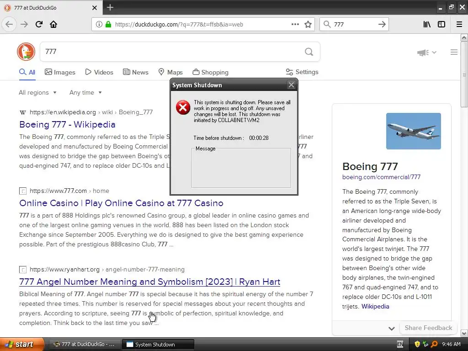Viewport: 468px width, 351px height.
Task: Select System Shutdown taskbar button
Action: (158, 344)
